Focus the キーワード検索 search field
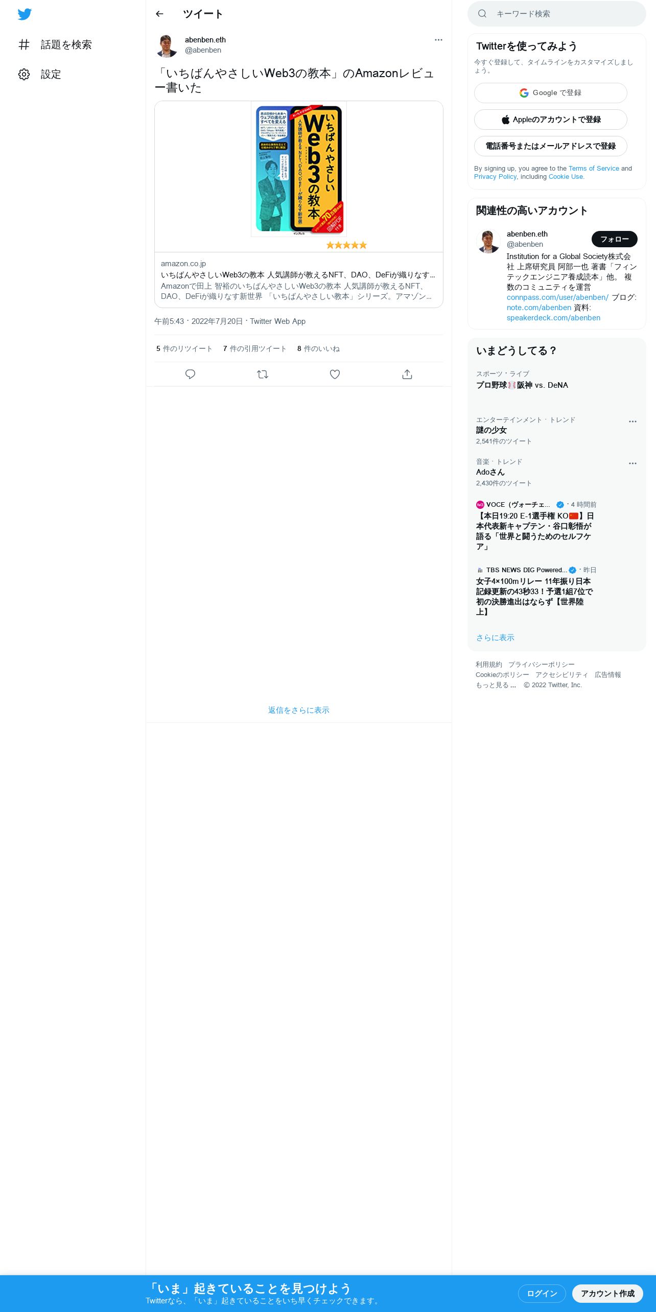 [x=557, y=14]
